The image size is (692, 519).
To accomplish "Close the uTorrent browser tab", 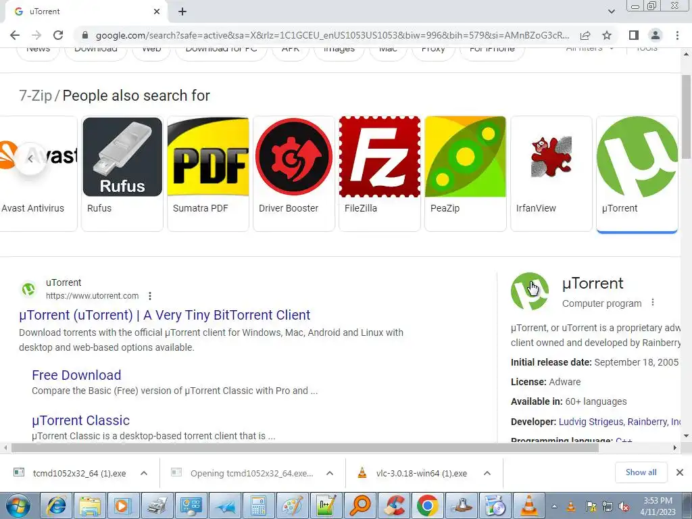I will point(157,11).
